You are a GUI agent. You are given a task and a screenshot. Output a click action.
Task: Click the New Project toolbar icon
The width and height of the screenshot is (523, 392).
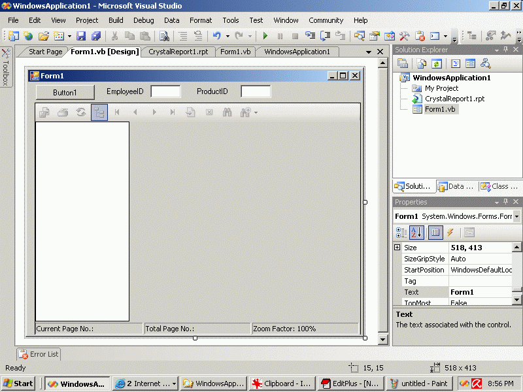point(14,36)
